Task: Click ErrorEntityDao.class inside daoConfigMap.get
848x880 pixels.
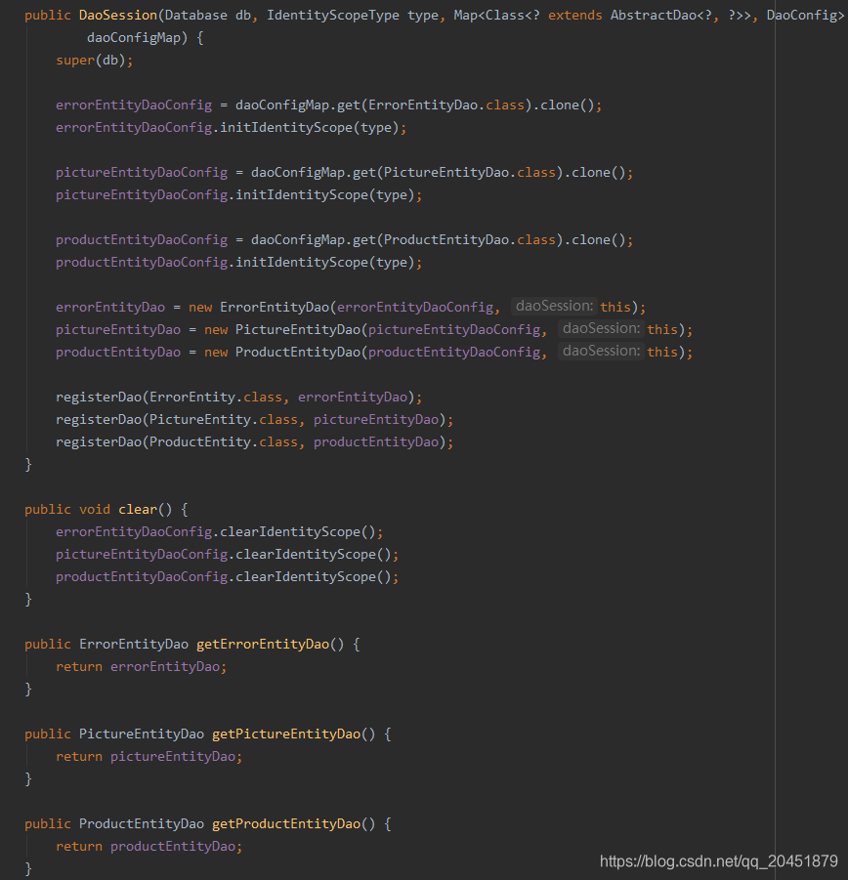Action: (x=446, y=105)
